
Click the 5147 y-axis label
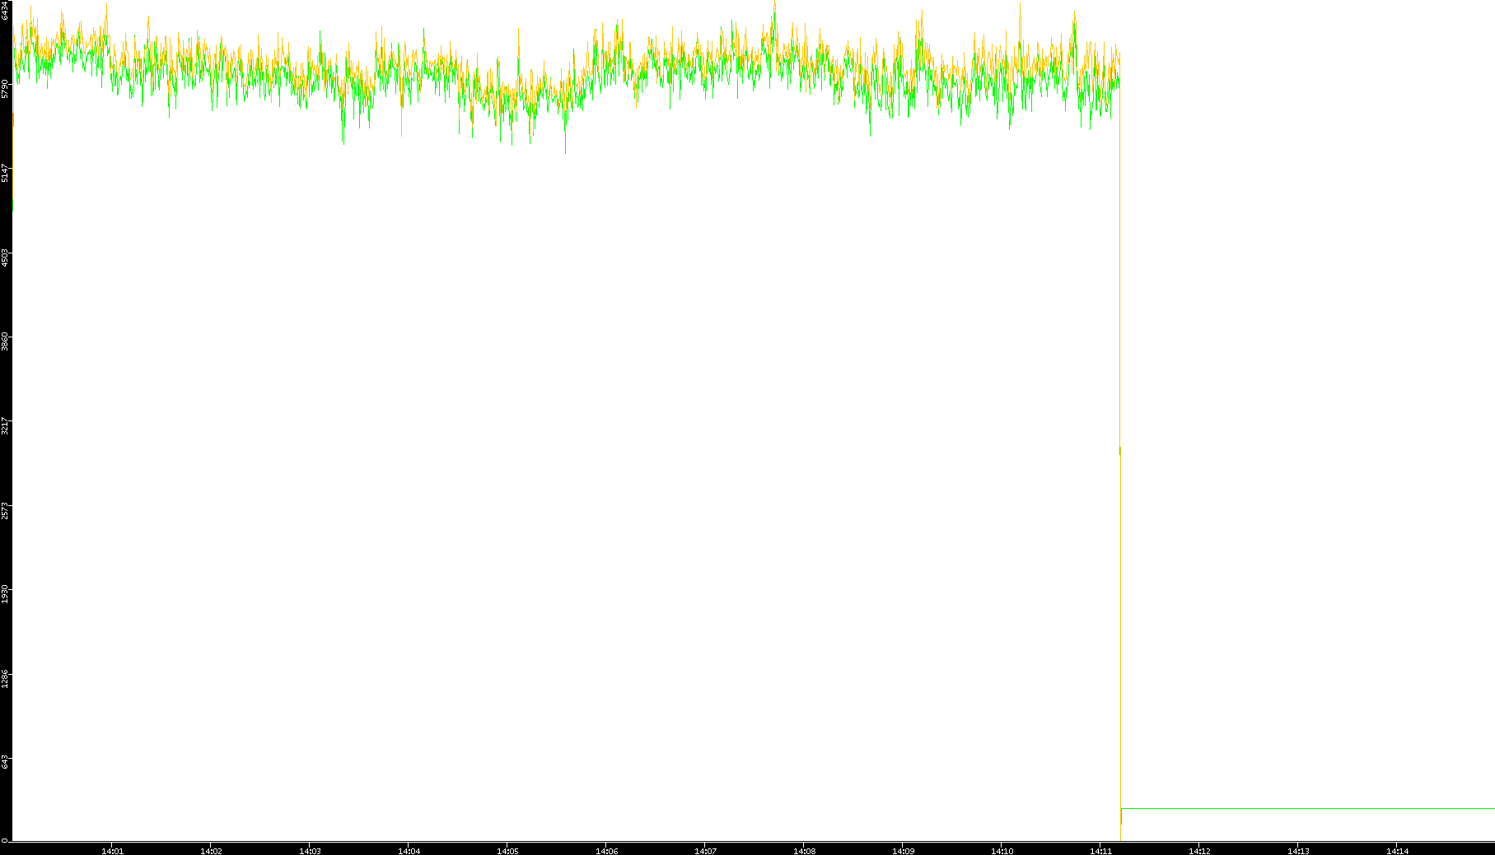5,173
